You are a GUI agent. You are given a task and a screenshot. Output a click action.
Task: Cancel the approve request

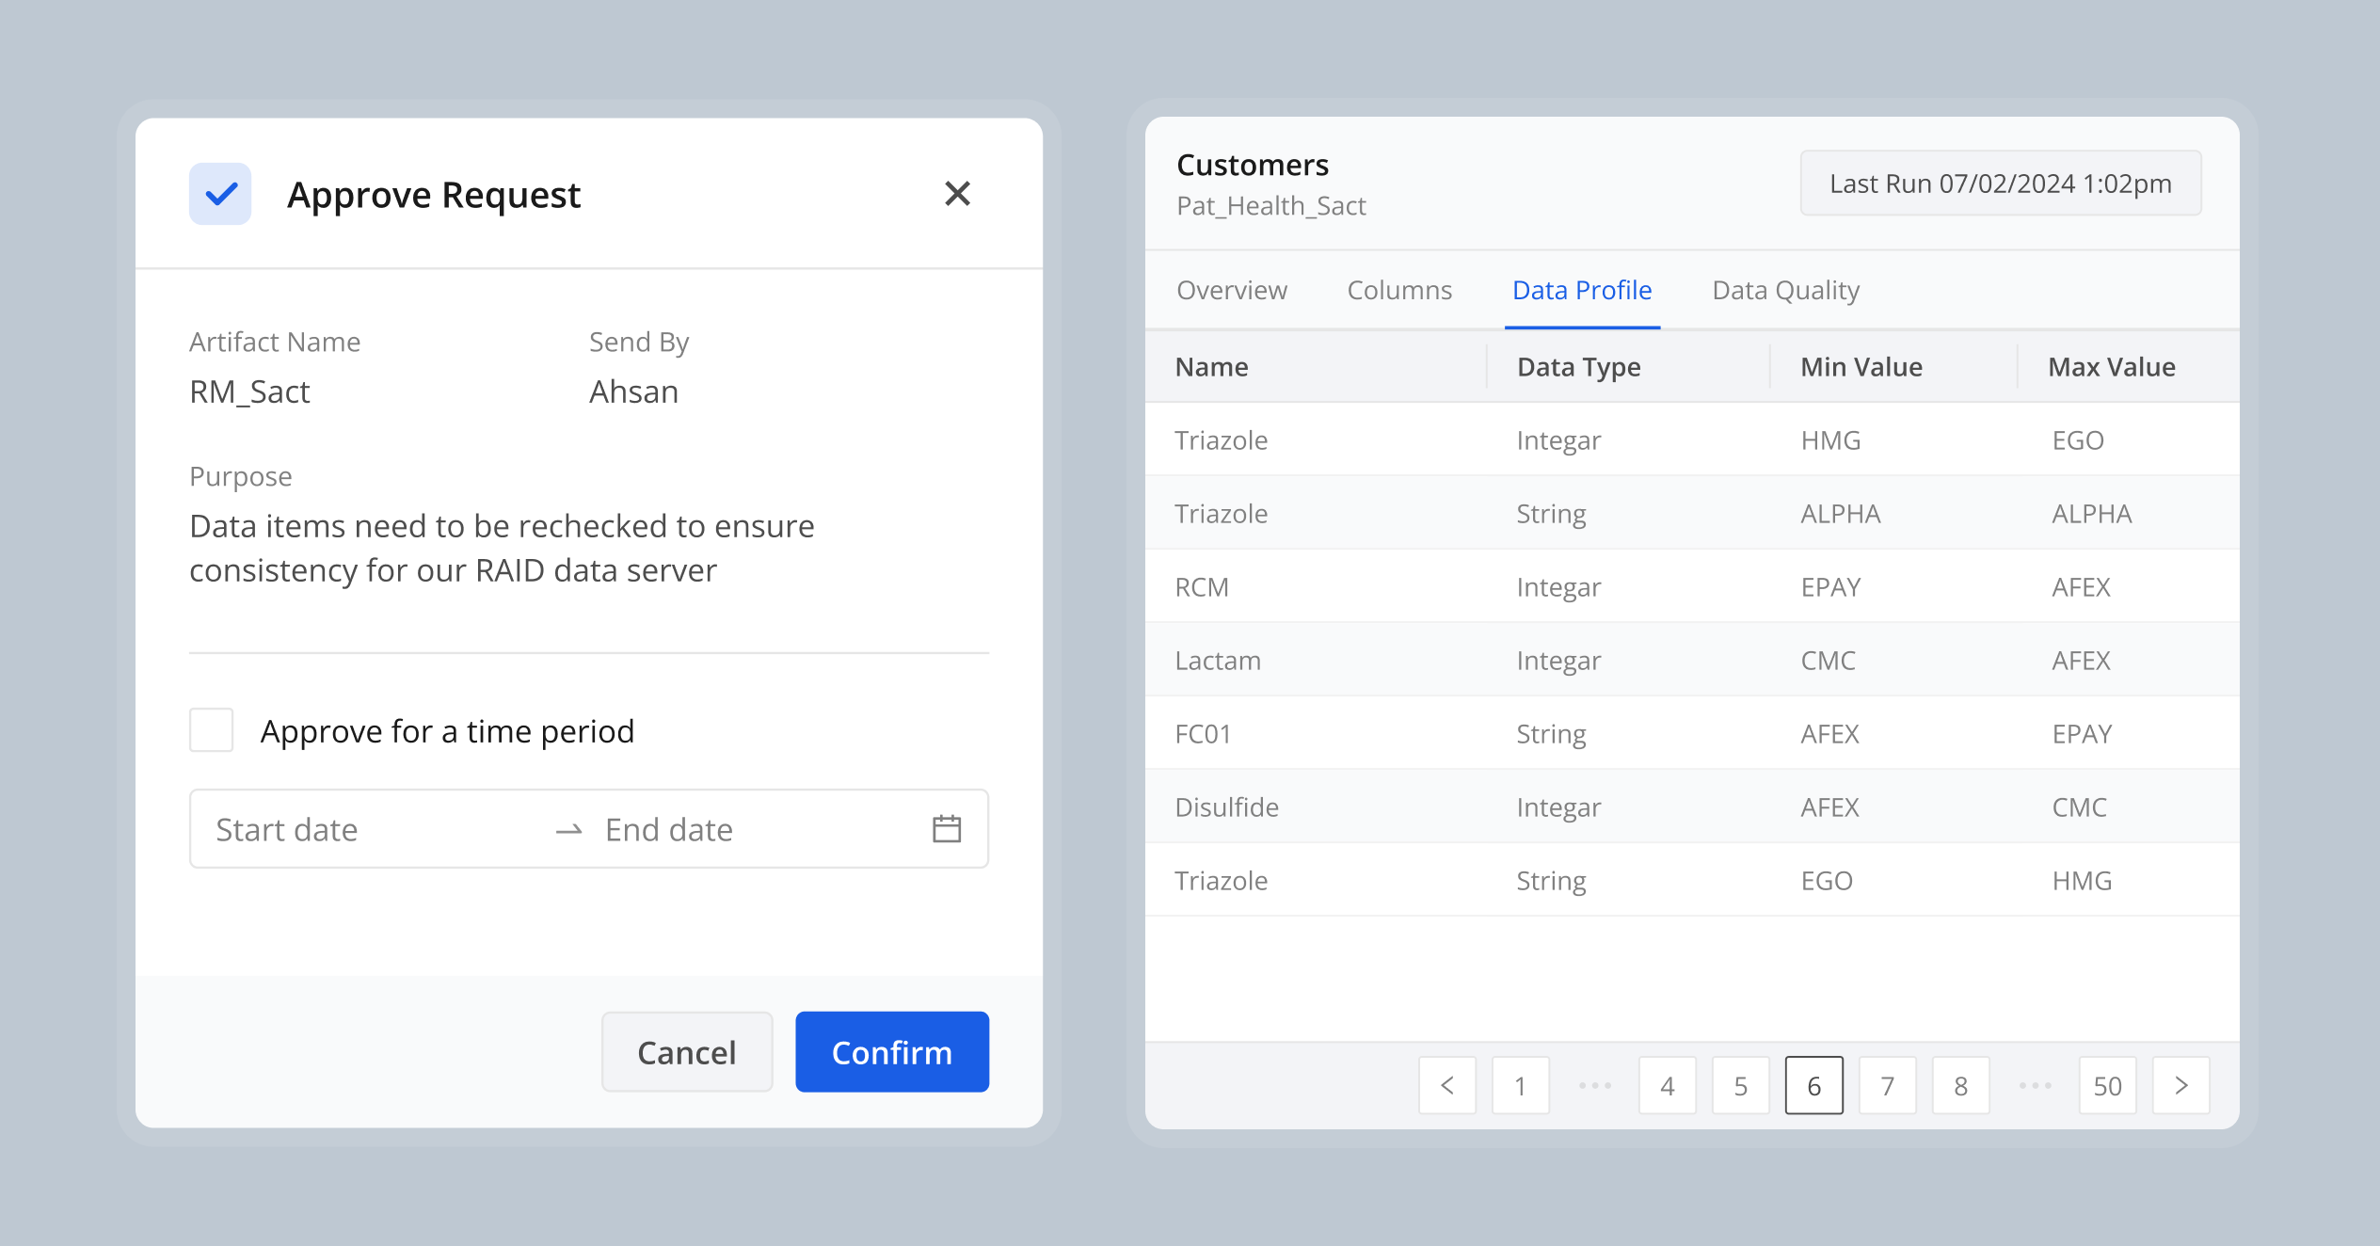tap(687, 1052)
